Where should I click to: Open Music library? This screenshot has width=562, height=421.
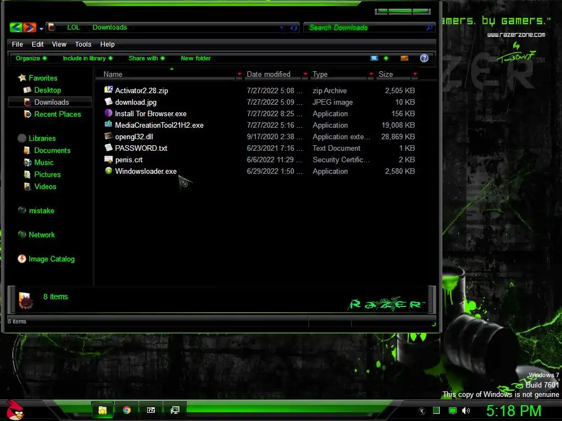point(44,162)
